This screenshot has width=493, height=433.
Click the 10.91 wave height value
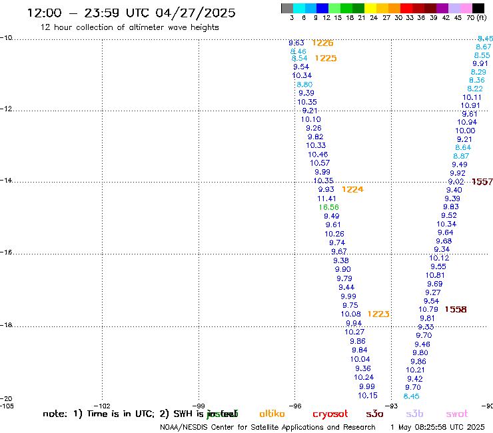click(x=470, y=106)
